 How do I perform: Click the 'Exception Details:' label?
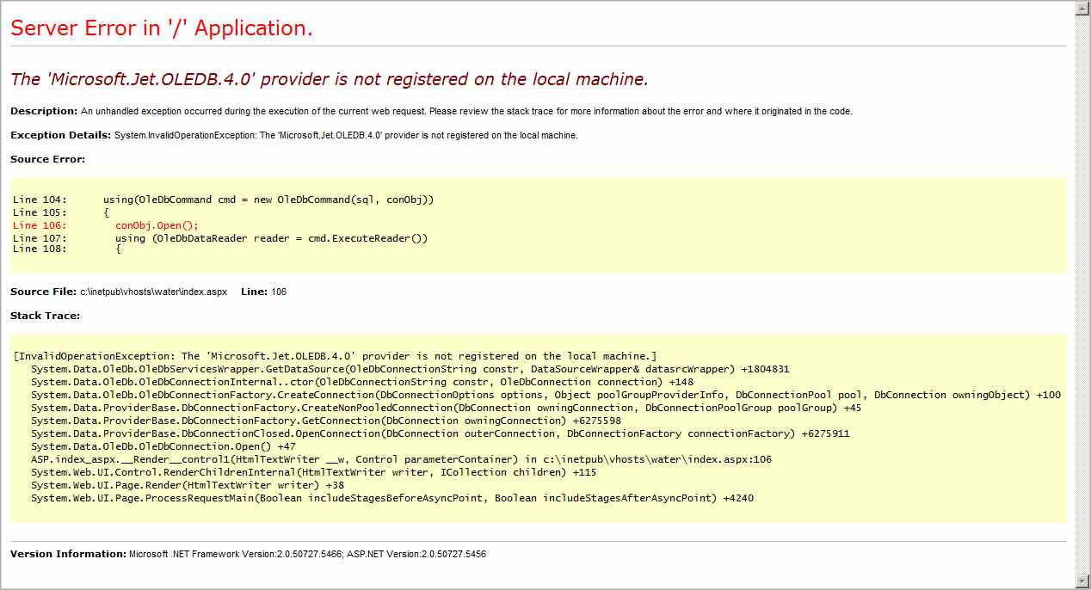click(60, 135)
